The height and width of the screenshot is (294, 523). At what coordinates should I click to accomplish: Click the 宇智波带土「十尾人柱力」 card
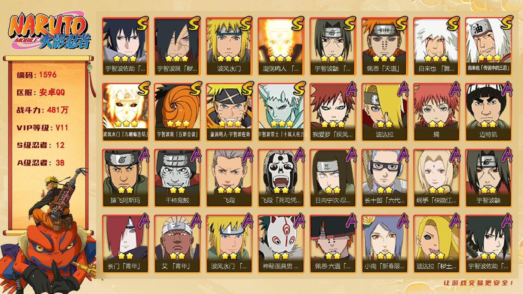click(281, 112)
